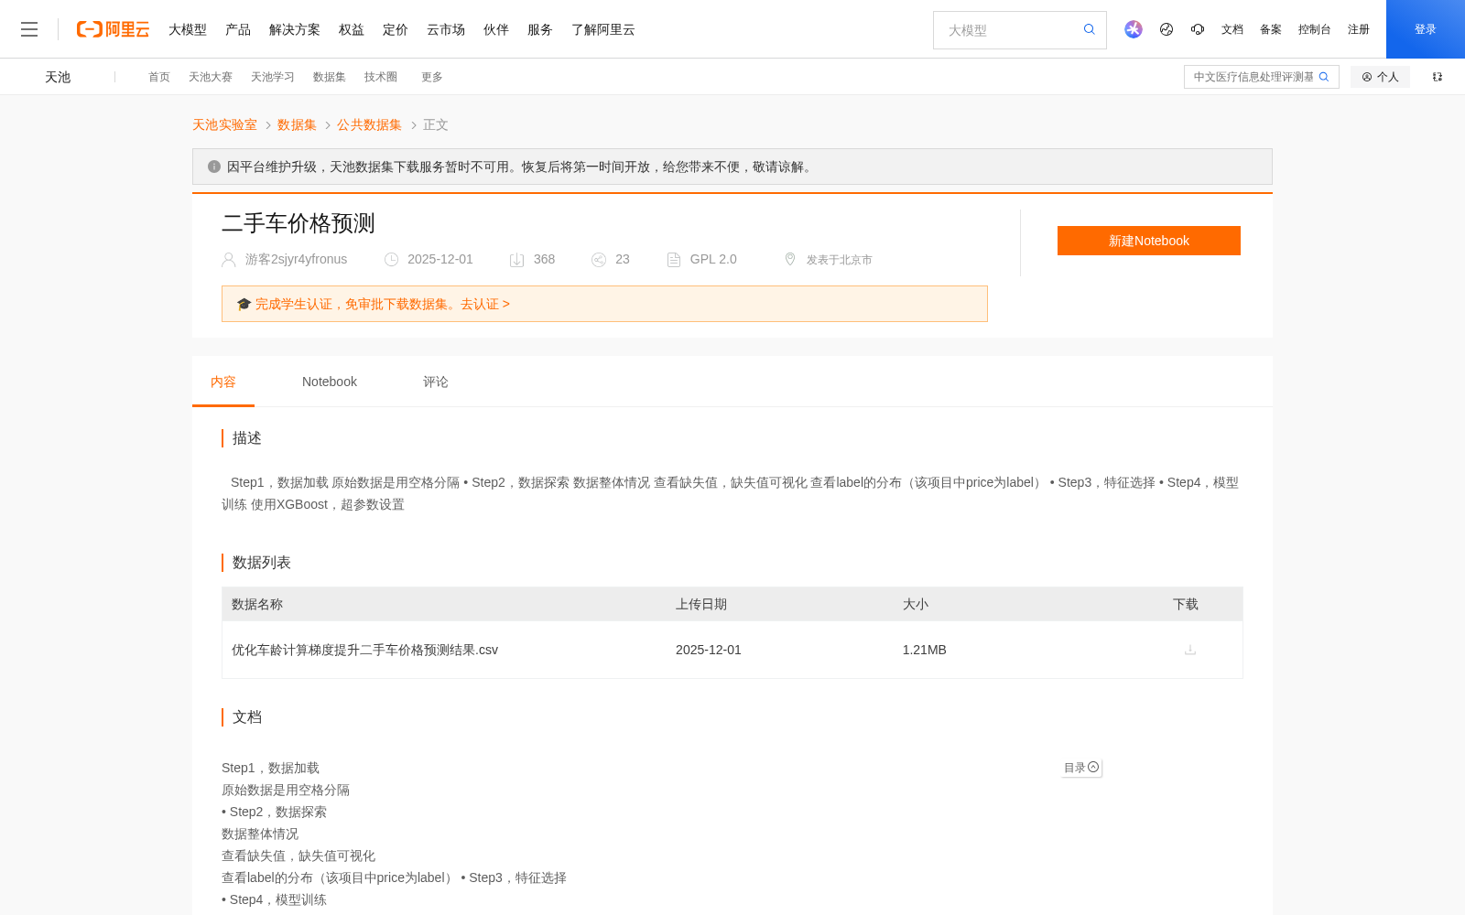Viewport: 1465px width, 915px height.
Task: Open 天池学习 in Tianchi nav
Action: 273,77
